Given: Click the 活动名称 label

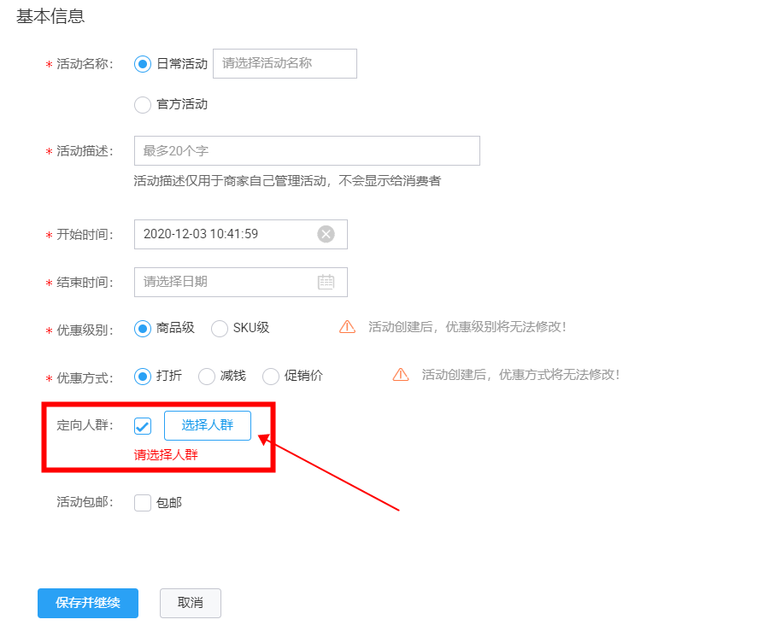Looking at the screenshot, I should (x=85, y=64).
